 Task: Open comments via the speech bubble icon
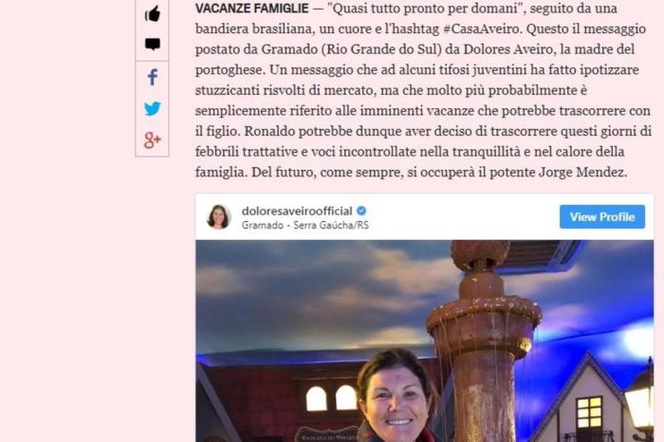(153, 44)
